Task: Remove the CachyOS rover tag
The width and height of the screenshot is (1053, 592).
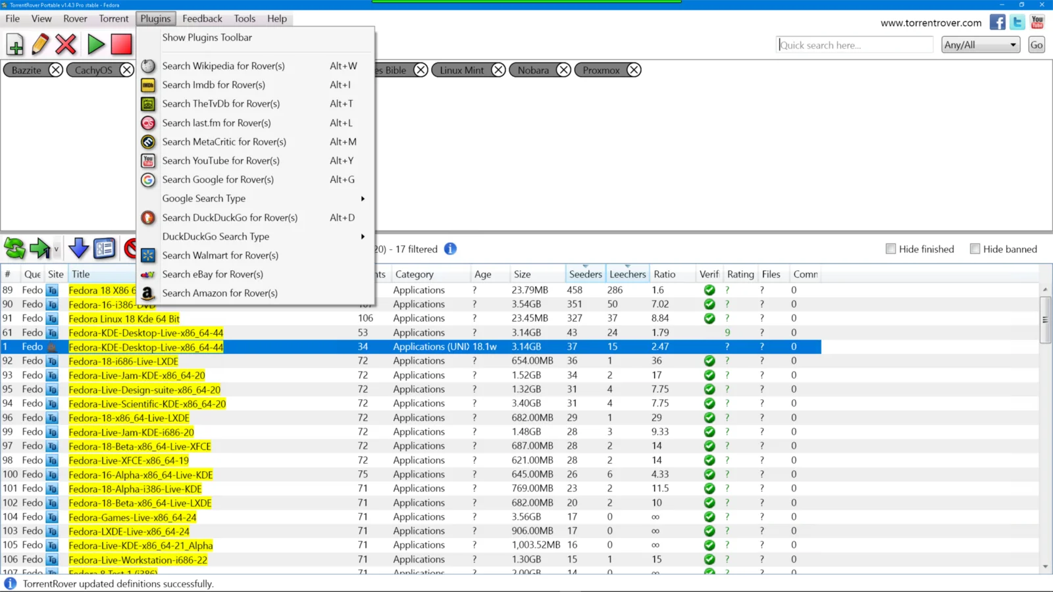Action: coord(126,70)
